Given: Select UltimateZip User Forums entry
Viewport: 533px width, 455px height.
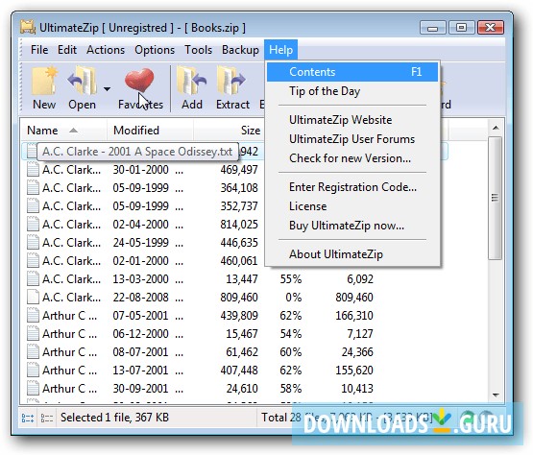Looking at the screenshot, I should click(x=352, y=139).
